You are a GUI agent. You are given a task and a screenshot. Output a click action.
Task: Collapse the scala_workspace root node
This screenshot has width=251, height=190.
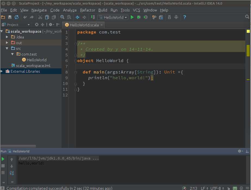point(2,31)
